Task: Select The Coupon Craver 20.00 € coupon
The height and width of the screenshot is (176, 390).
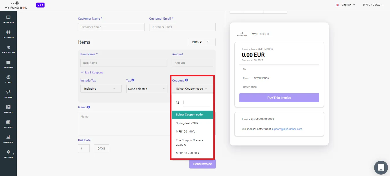Action: pos(193,142)
